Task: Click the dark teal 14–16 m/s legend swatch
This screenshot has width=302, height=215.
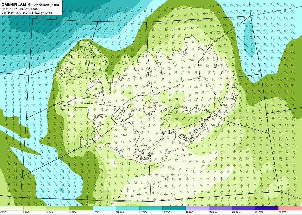Action: pos(174,208)
